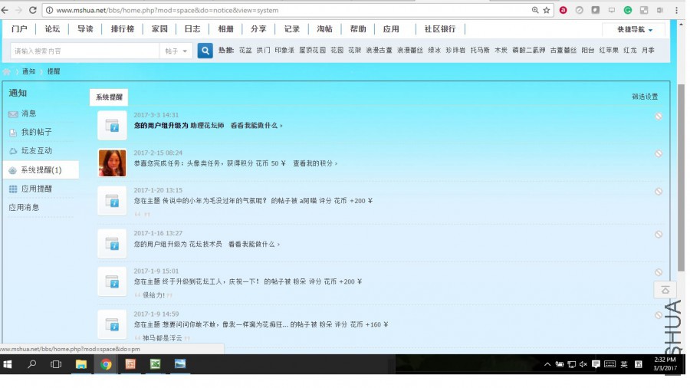
Task: Click the 筛选设置 filter settings link
Action: pos(644,97)
